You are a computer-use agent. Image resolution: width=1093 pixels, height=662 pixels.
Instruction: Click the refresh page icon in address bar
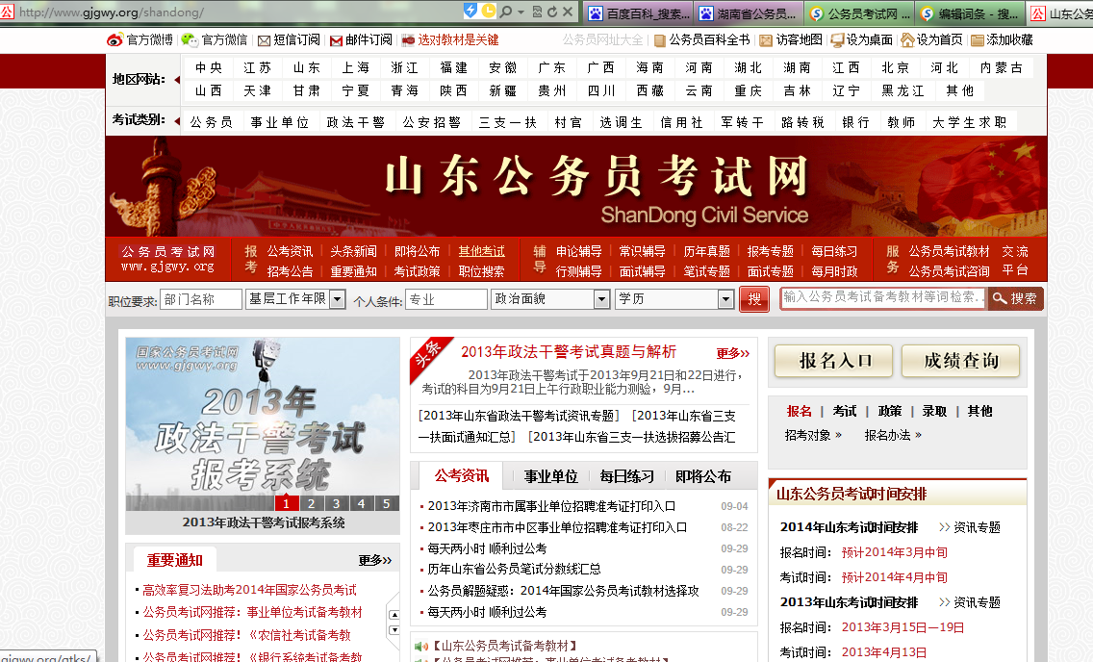tap(552, 12)
